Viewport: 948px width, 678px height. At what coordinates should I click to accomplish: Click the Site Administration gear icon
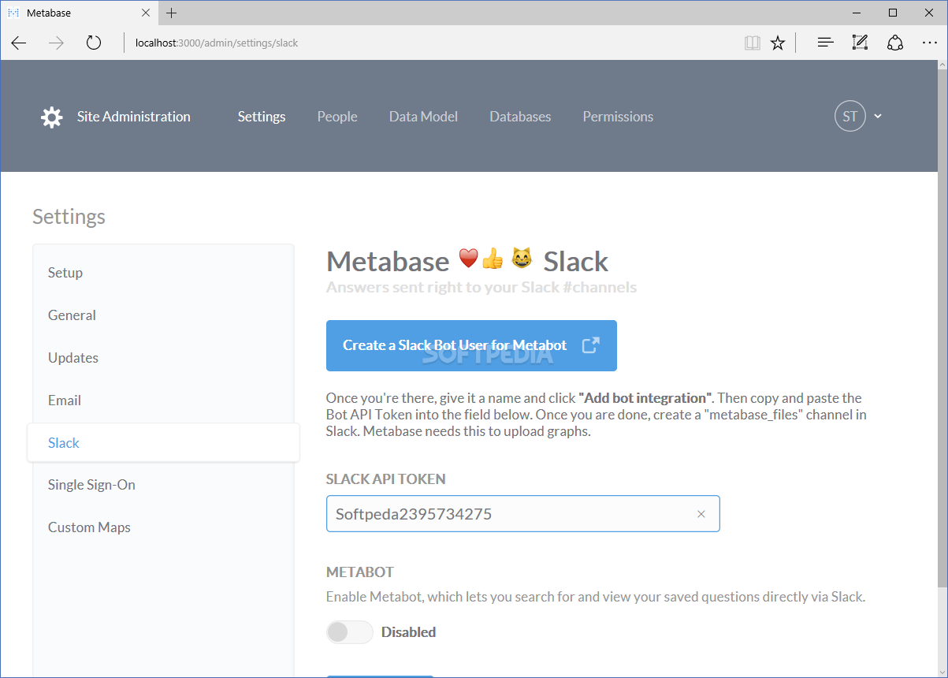pyautogui.click(x=52, y=117)
